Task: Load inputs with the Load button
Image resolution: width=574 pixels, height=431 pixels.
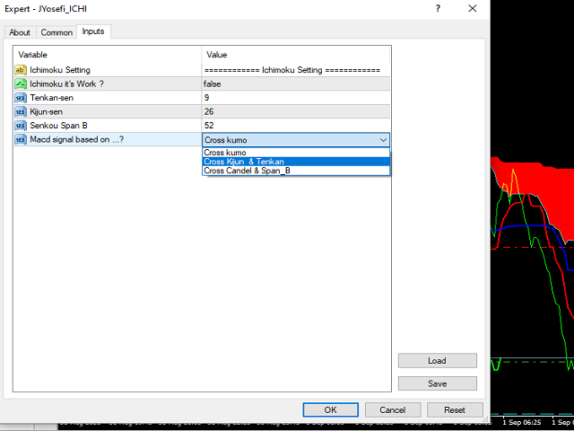Action: (438, 361)
